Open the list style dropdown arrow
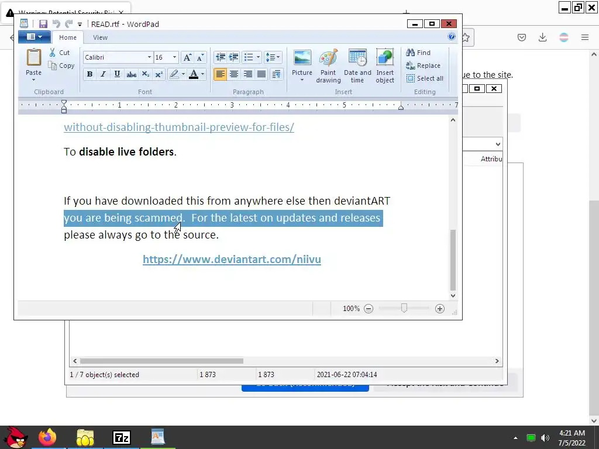This screenshot has width=599, height=449. 258,57
